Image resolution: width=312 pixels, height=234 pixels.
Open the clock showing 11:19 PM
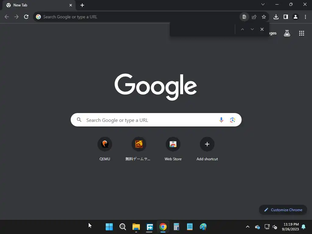pos(290,227)
